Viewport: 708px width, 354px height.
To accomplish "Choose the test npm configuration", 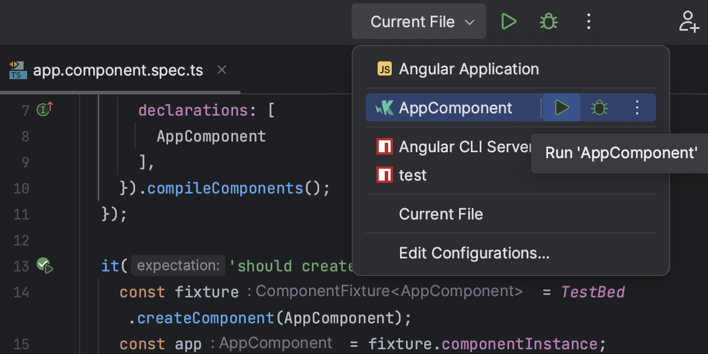I will point(412,175).
